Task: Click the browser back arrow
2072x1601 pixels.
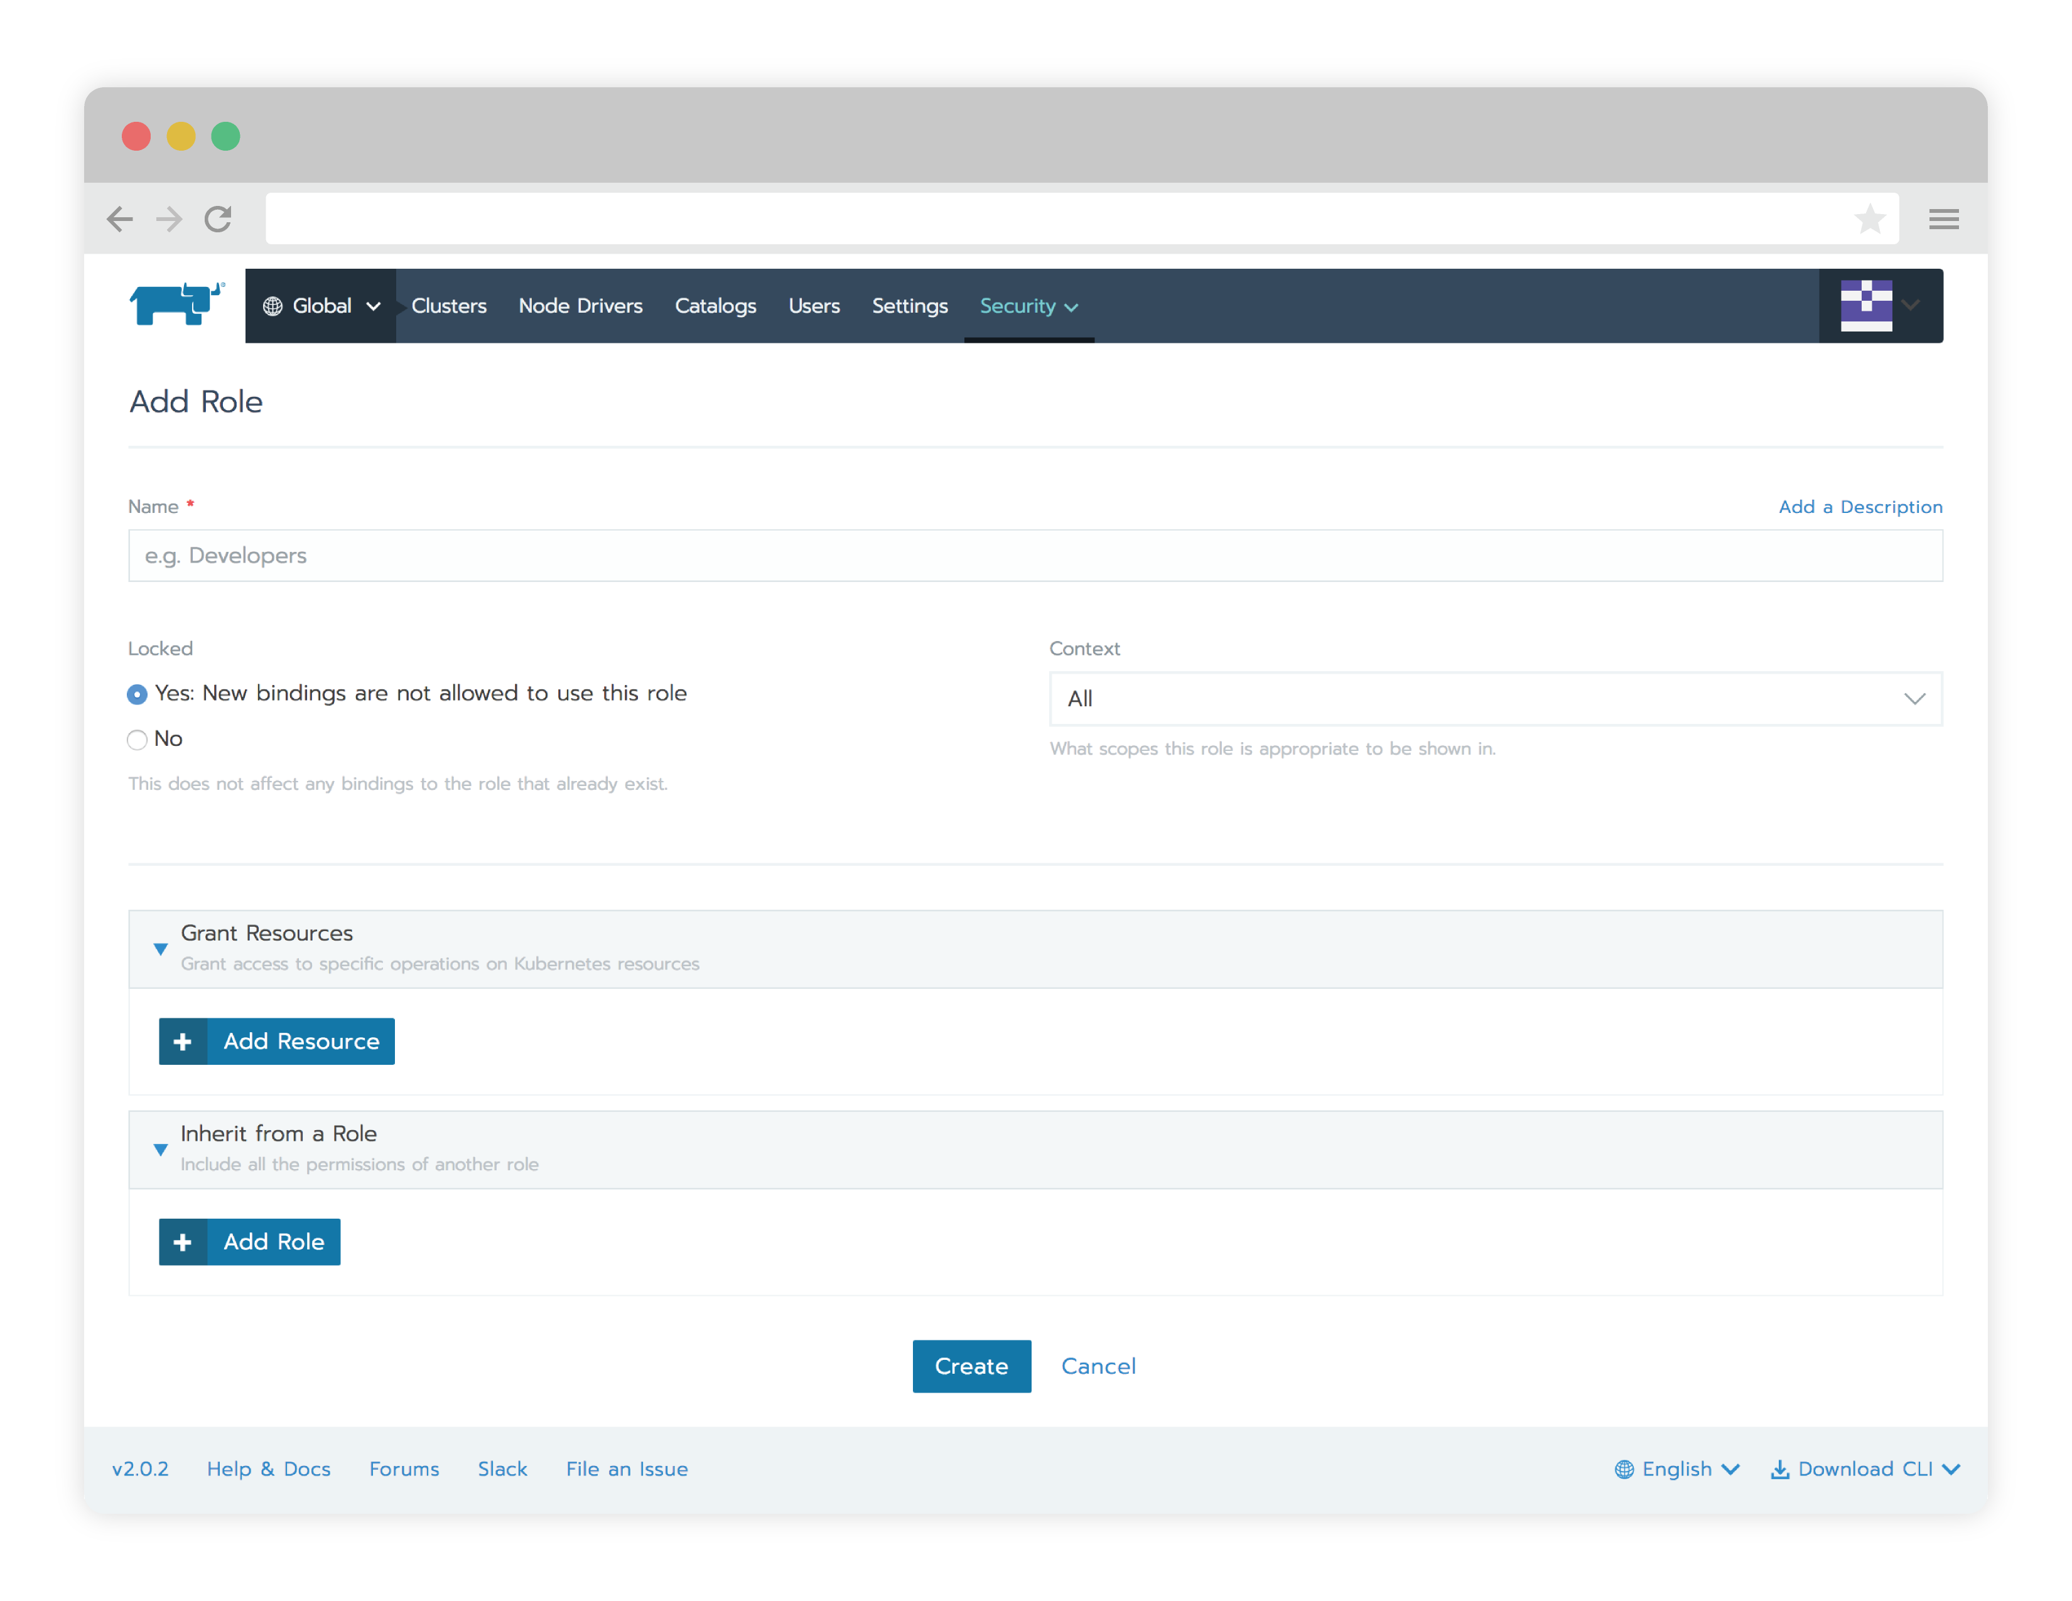Action: pos(119,219)
